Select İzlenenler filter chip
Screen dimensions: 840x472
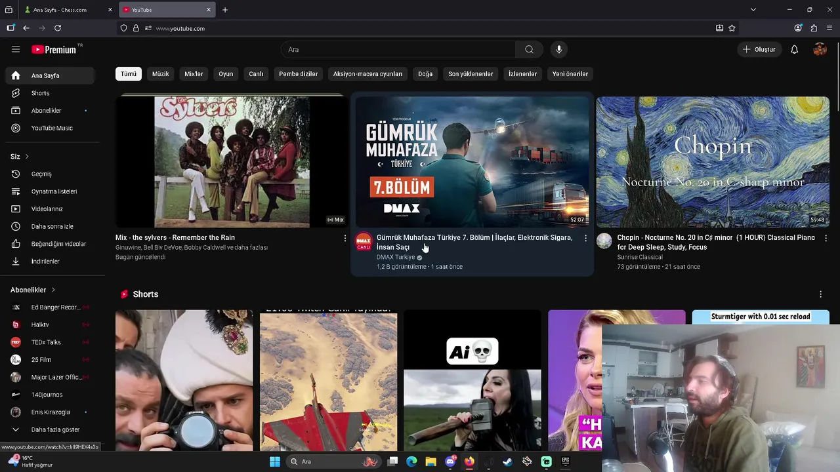coord(522,74)
